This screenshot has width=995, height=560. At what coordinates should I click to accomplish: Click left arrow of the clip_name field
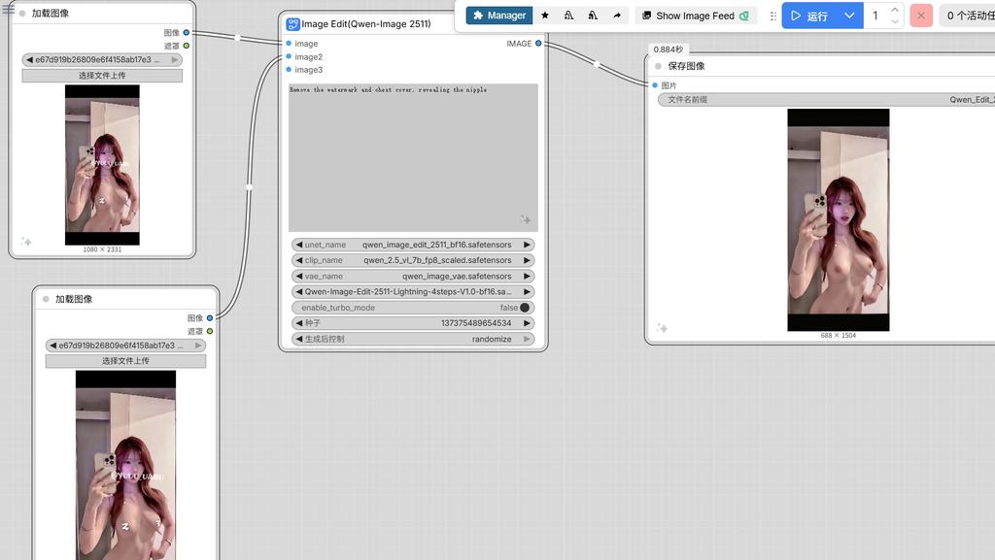pos(299,260)
